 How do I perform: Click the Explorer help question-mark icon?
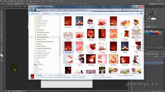pos(141,14)
